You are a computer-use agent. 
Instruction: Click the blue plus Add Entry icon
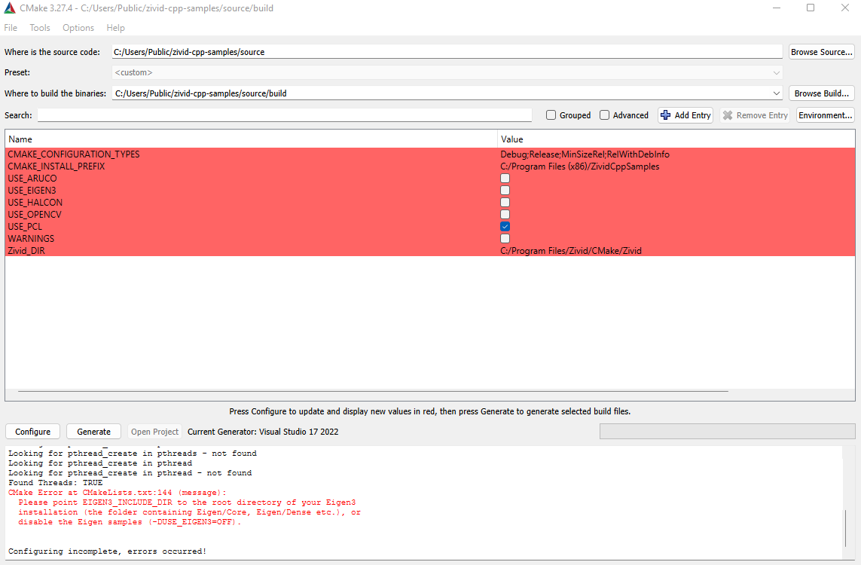click(x=665, y=115)
